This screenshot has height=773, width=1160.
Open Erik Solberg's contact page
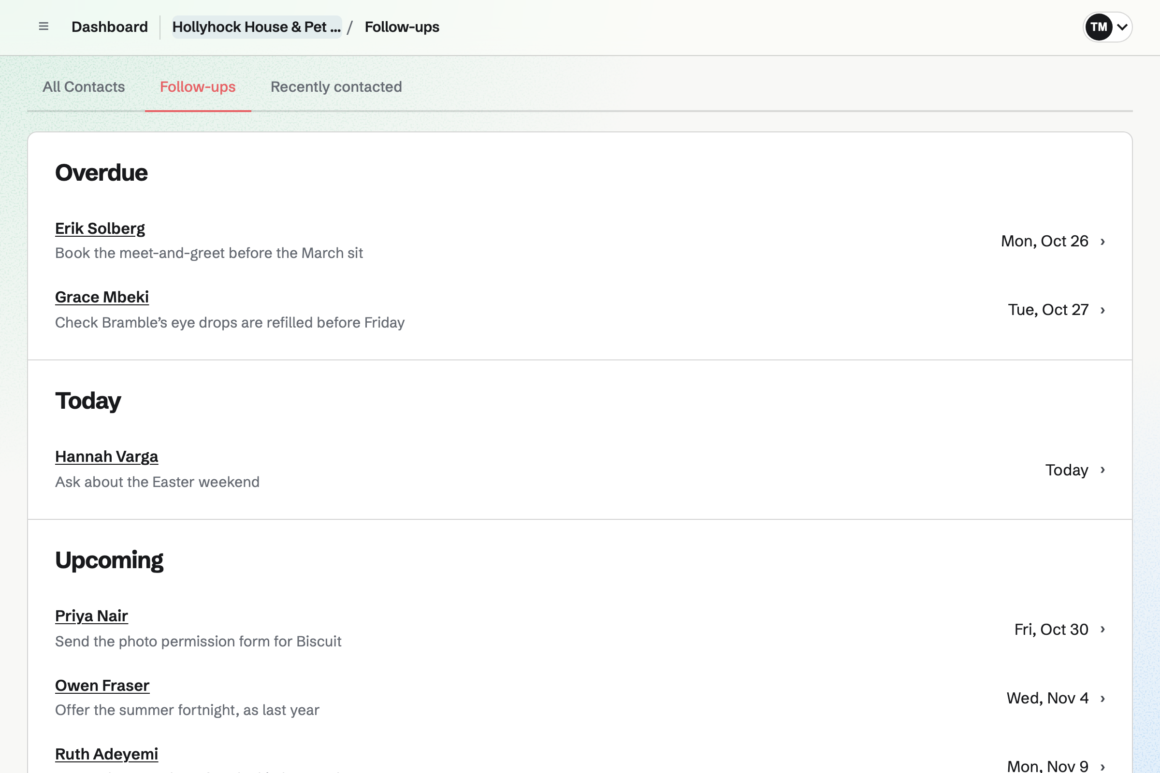coord(100,228)
